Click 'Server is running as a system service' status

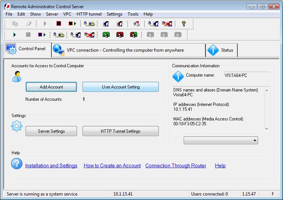pyautogui.click(x=42, y=194)
